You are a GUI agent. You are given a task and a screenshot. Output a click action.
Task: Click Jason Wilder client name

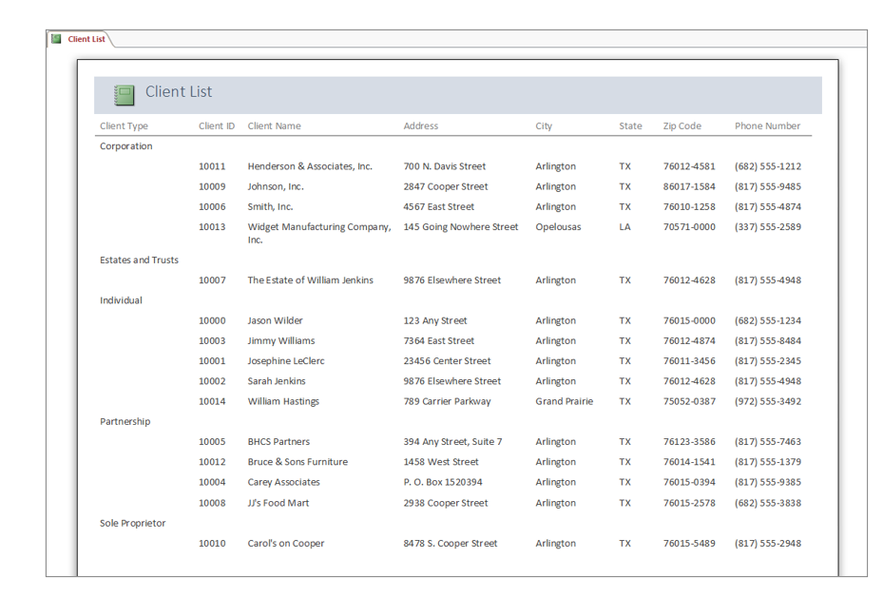click(x=275, y=321)
